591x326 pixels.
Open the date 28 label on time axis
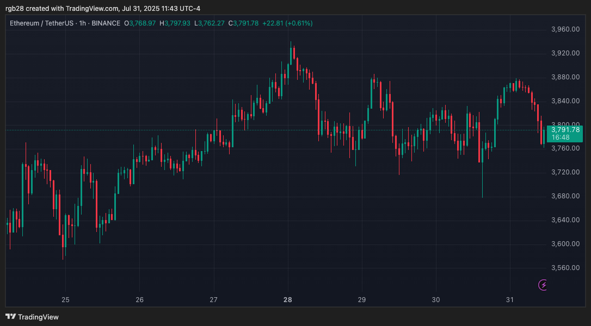pyautogui.click(x=287, y=299)
